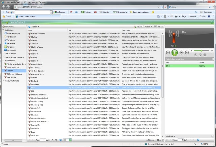This screenshot has width=216, height=147.
Task: Click the station list page number field
Action: (43, 140)
